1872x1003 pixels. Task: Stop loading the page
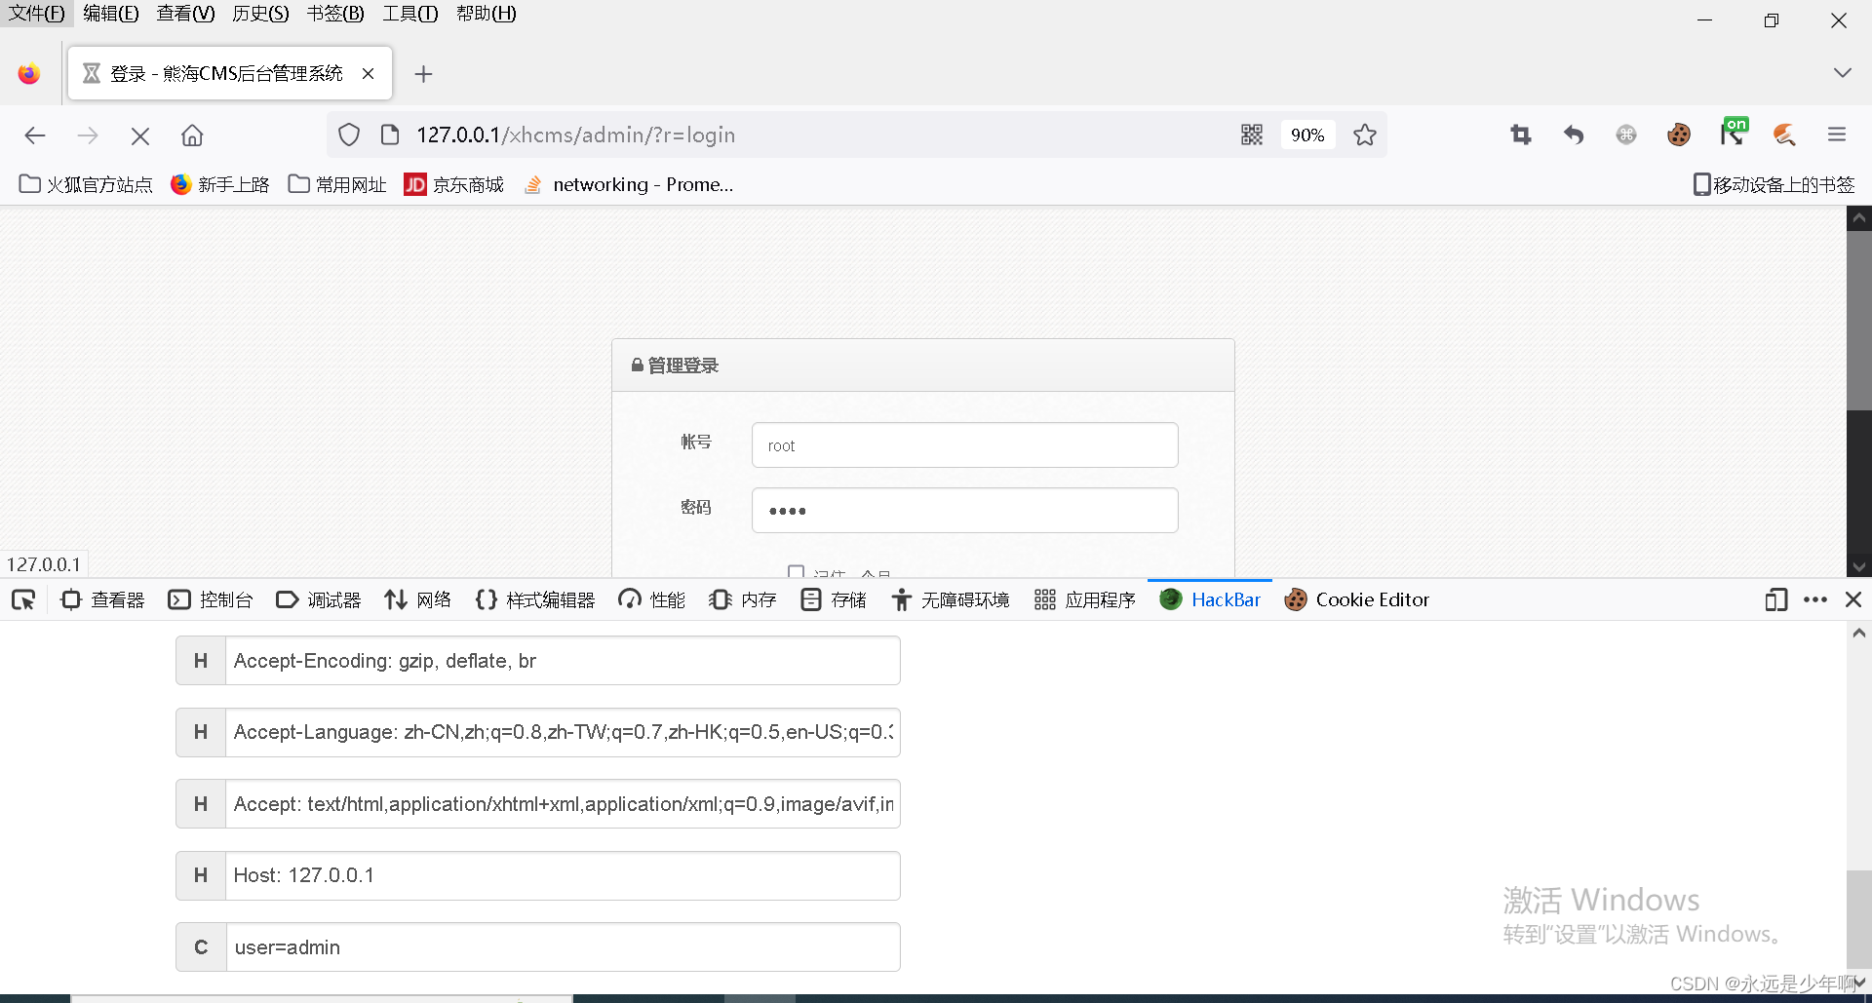pyautogui.click(x=140, y=135)
